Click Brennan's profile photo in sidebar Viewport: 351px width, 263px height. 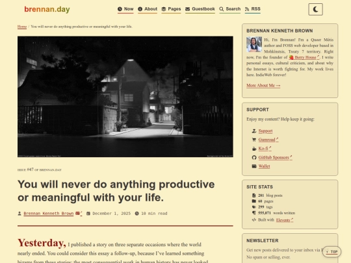254,45
